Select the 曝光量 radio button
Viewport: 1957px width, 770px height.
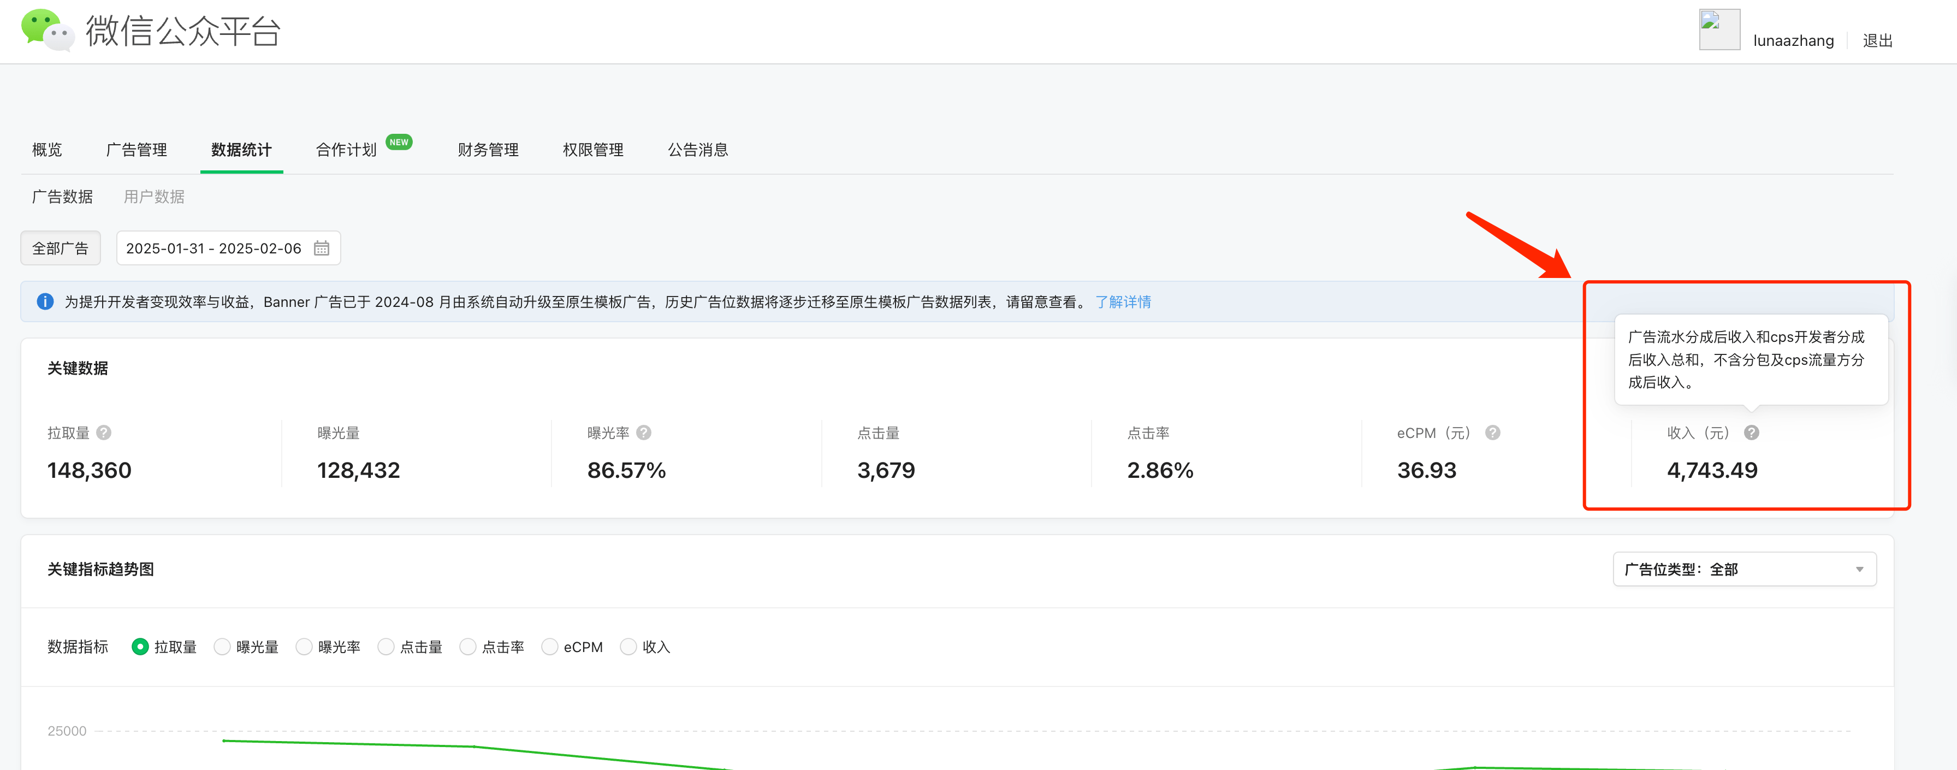[222, 647]
